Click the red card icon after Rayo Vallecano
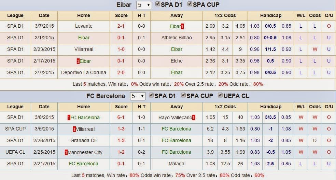Screen dimensions: 336x180 (193, 117)
